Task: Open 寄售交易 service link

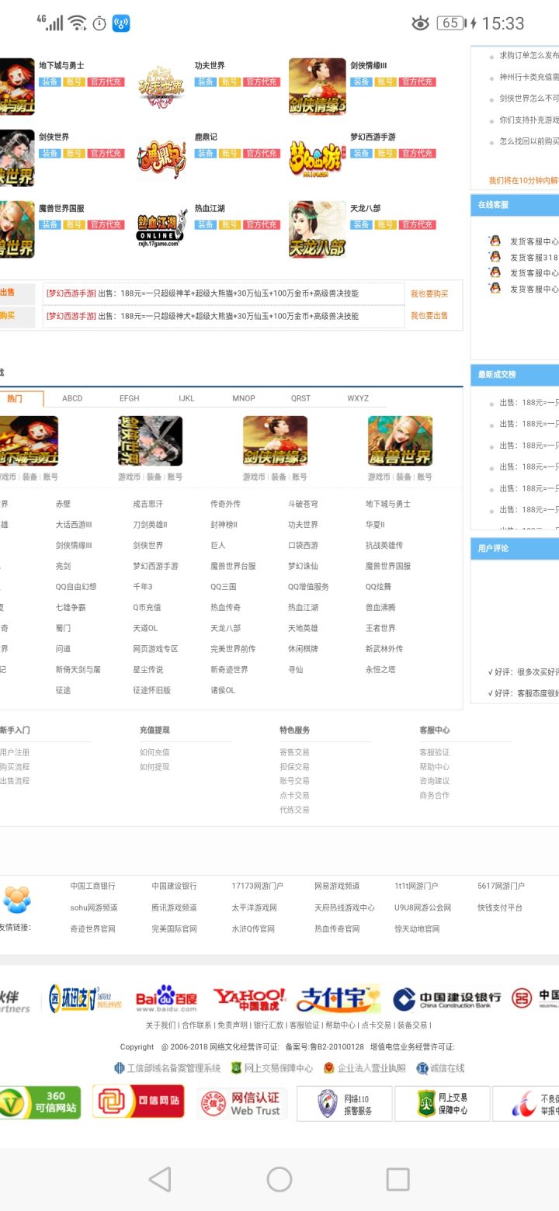Action: (x=294, y=752)
